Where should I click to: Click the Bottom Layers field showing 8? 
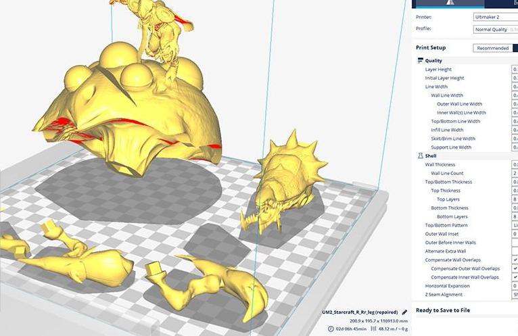point(515,216)
